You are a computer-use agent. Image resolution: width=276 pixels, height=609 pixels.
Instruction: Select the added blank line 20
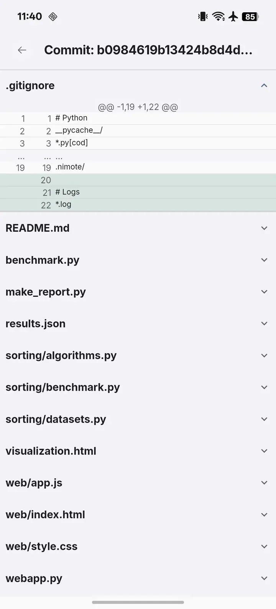[x=138, y=180]
